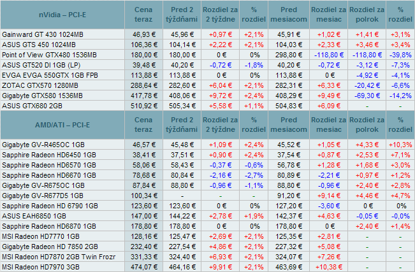
Task: Click '+10,3%' half-year change for GV-R465OC
Action: (400, 145)
